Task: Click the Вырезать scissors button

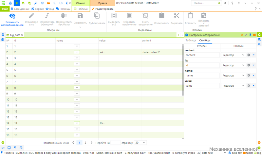Action: (x=177, y=19)
